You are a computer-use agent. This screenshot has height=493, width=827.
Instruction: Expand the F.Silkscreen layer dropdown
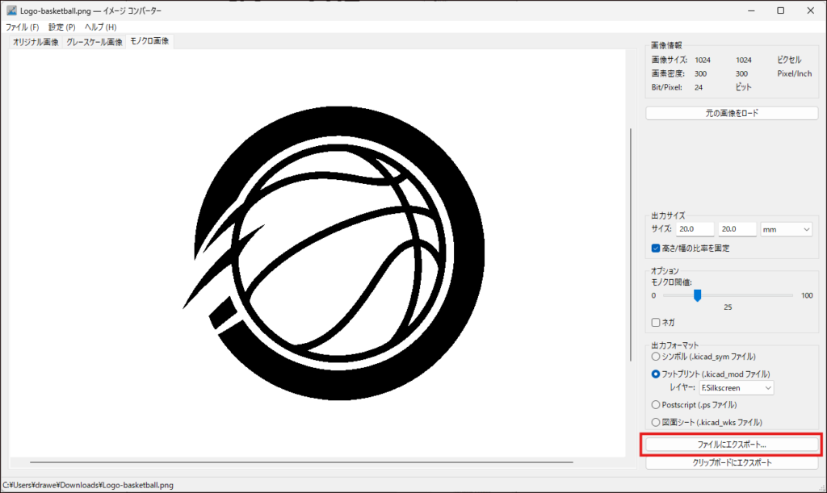(737, 388)
